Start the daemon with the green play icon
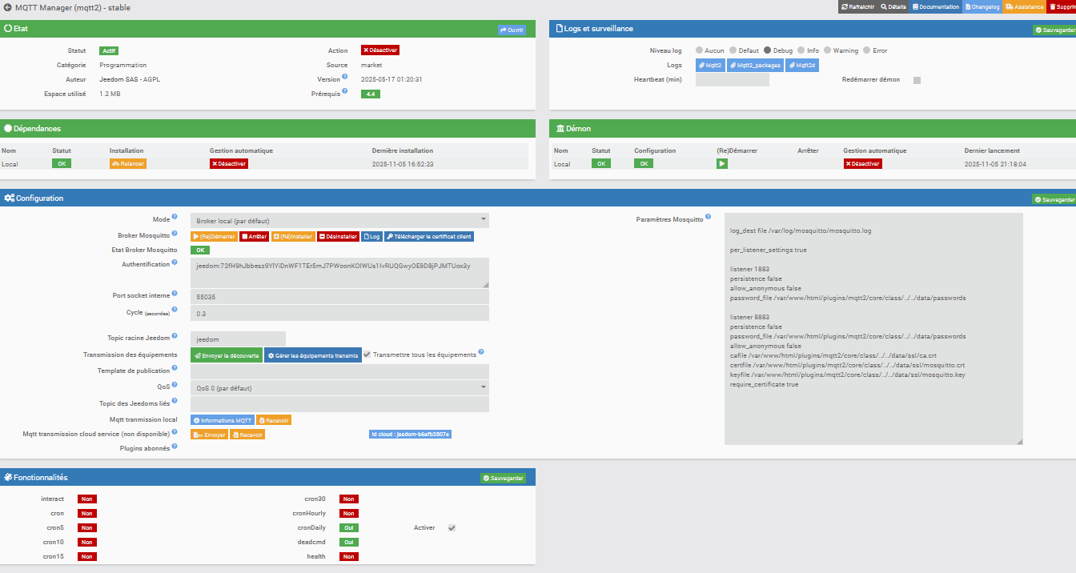The width and height of the screenshot is (1076, 573). click(722, 163)
